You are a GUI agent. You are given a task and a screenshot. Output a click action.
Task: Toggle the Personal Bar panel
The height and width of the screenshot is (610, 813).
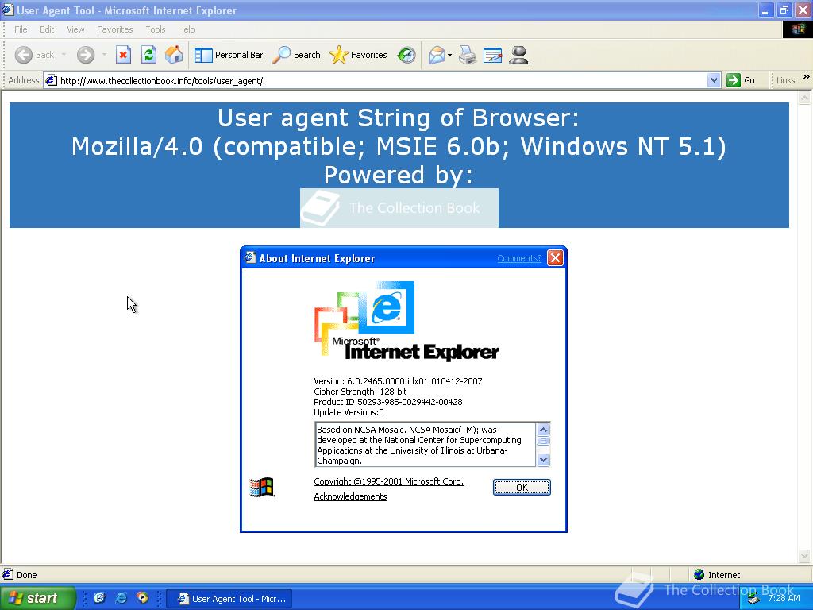click(x=229, y=55)
